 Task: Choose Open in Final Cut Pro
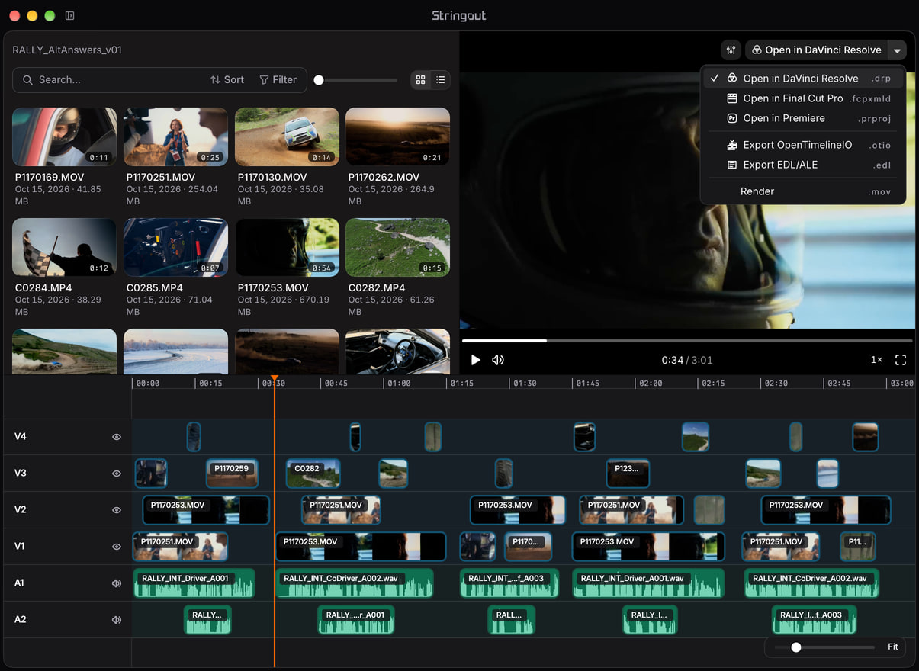tap(802, 98)
